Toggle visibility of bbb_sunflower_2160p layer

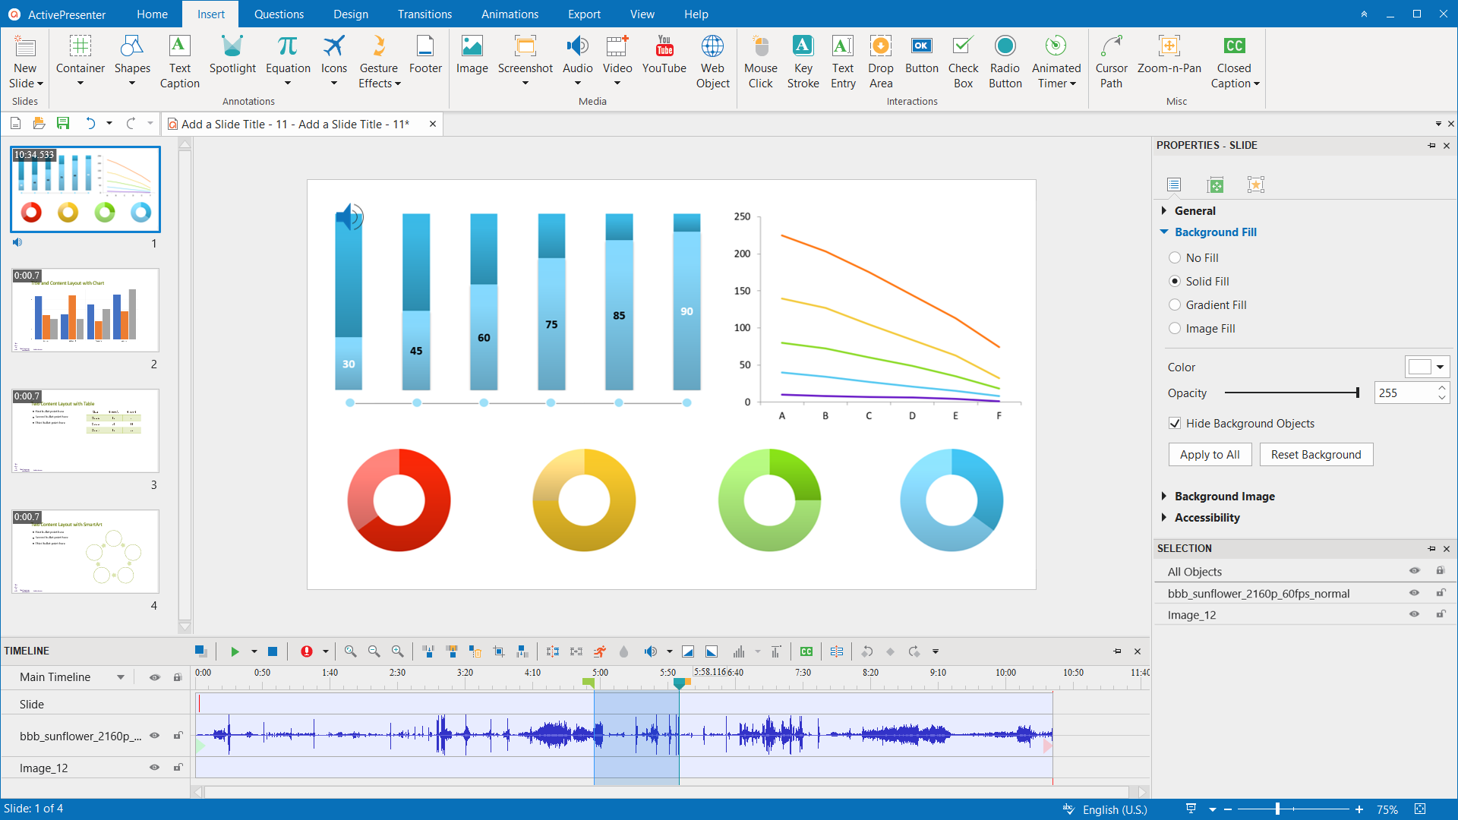tap(154, 736)
